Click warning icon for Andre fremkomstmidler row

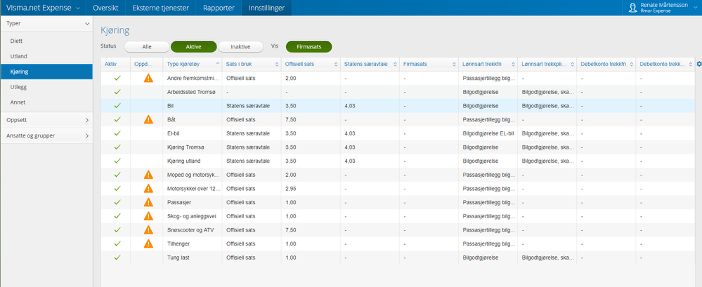[x=148, y=78]
